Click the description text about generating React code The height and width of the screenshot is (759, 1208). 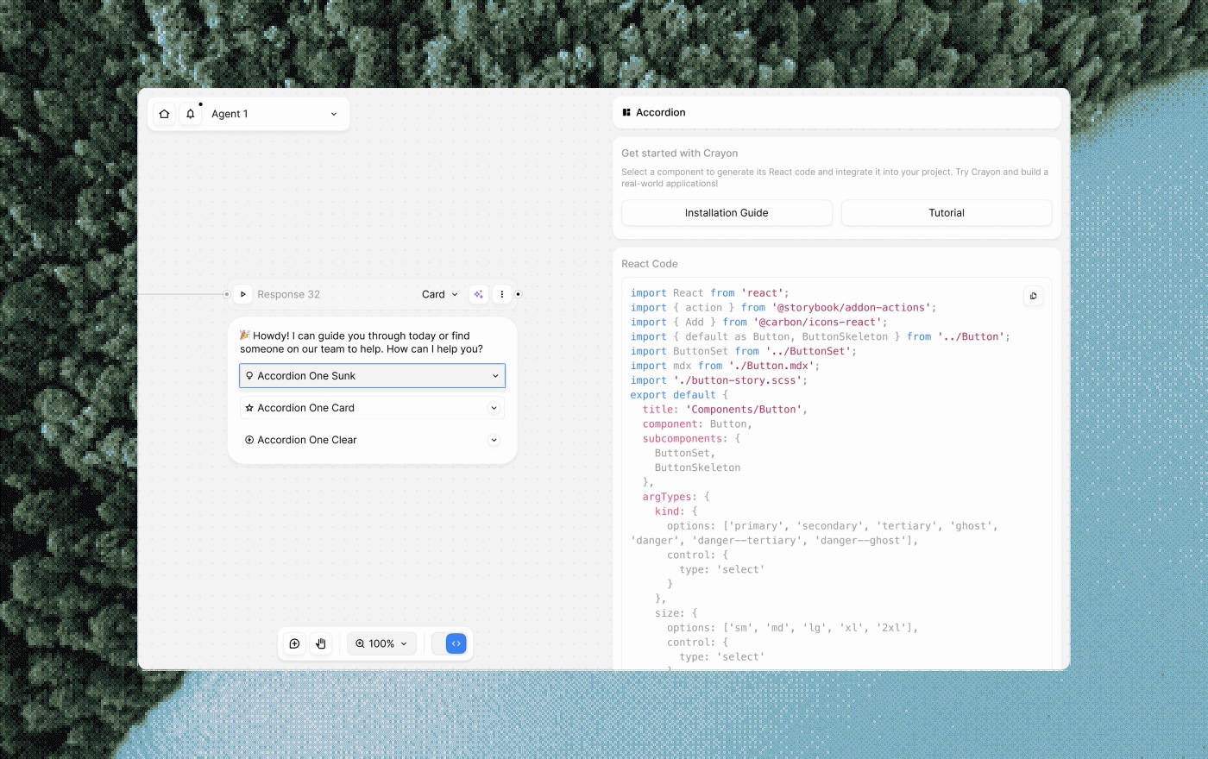[835, 178]
